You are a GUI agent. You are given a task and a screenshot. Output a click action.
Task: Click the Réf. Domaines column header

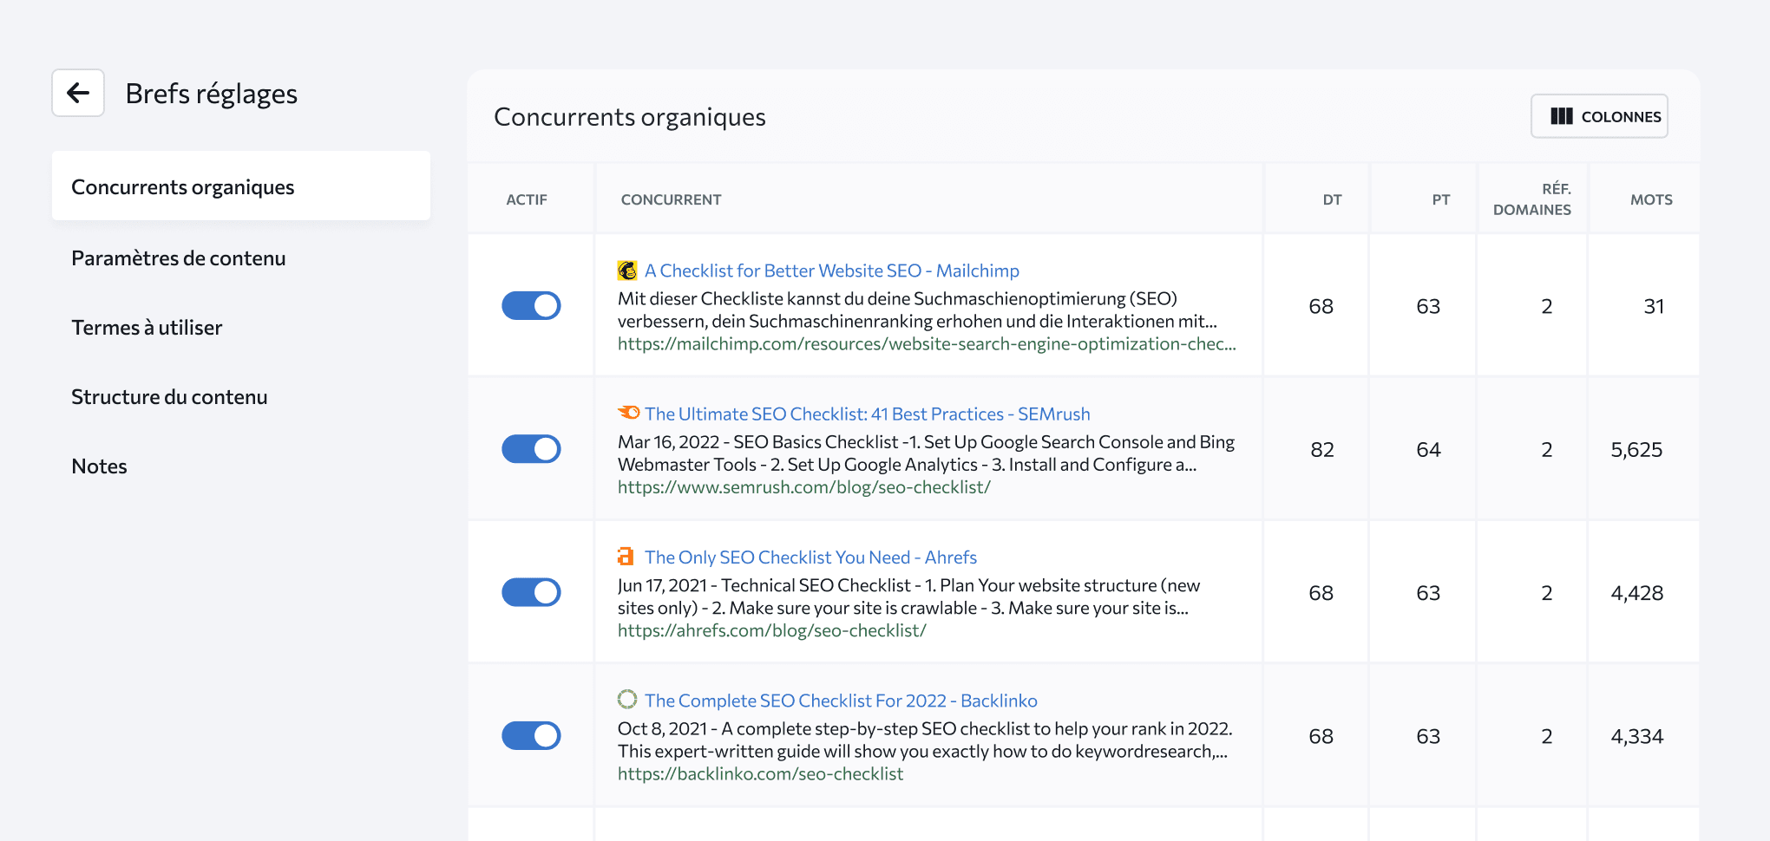1532,199
